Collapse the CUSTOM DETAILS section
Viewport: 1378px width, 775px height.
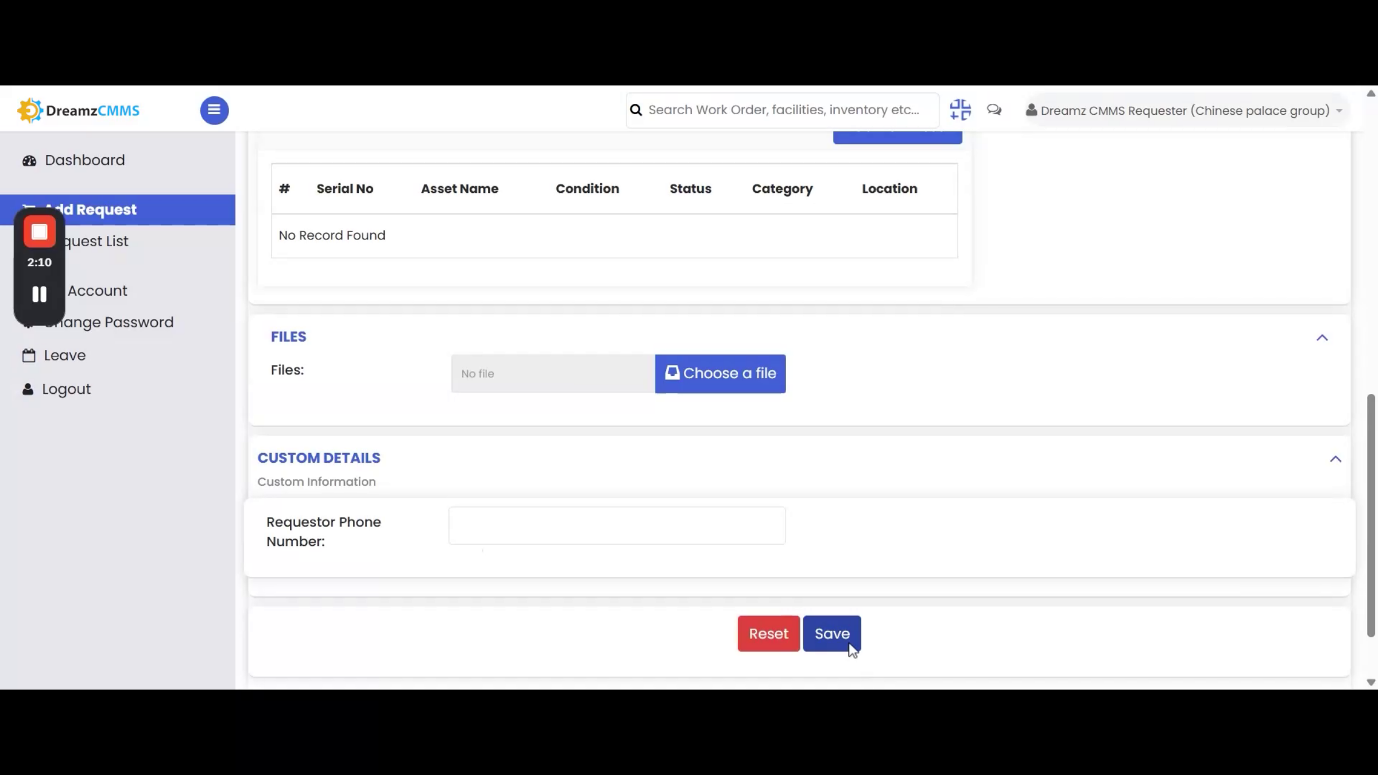(x=1336, y=459)
